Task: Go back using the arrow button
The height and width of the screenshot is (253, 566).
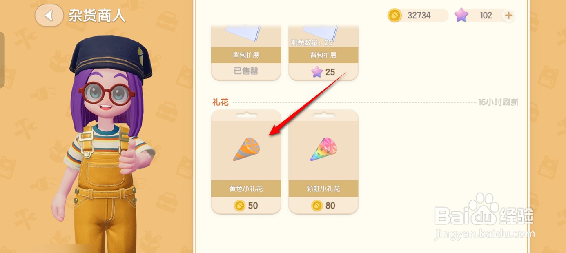Action: [x=49, y=16]
